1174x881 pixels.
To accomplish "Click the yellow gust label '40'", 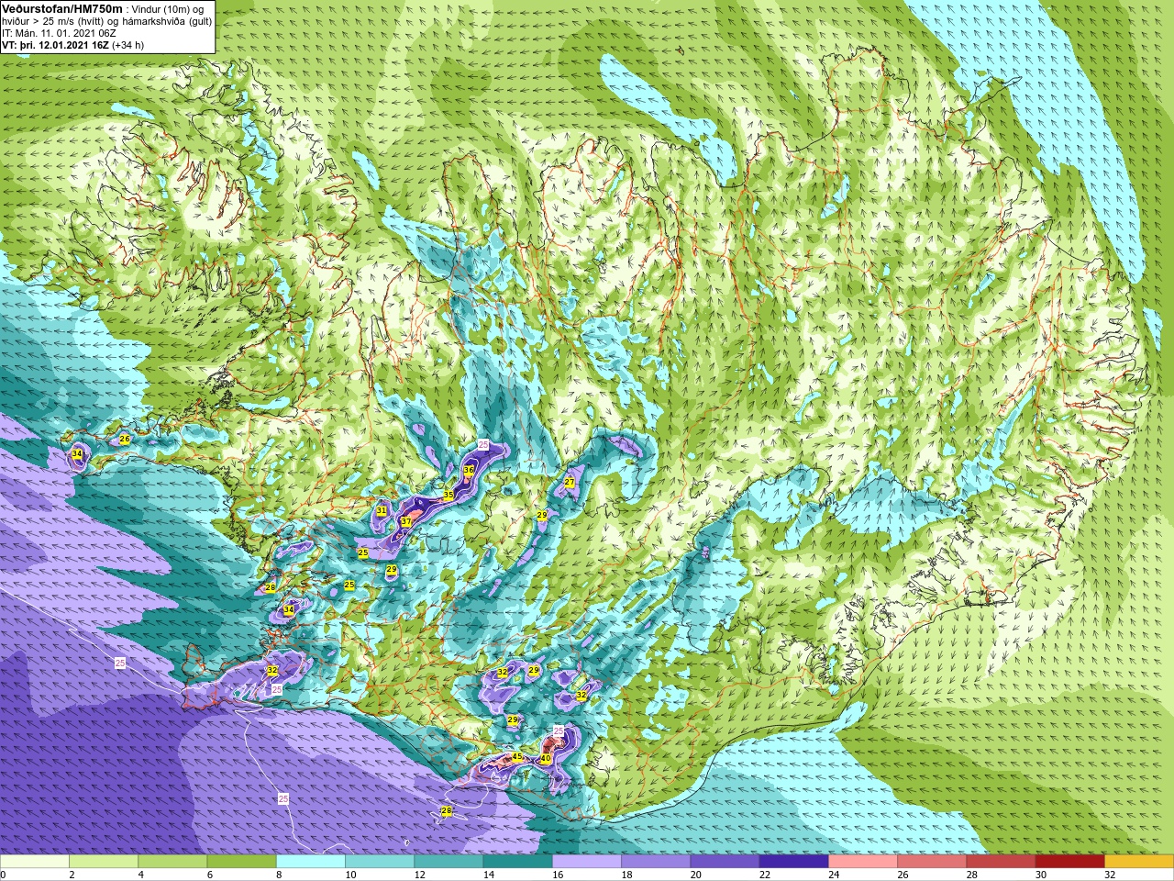I will [x=546, y=759].
